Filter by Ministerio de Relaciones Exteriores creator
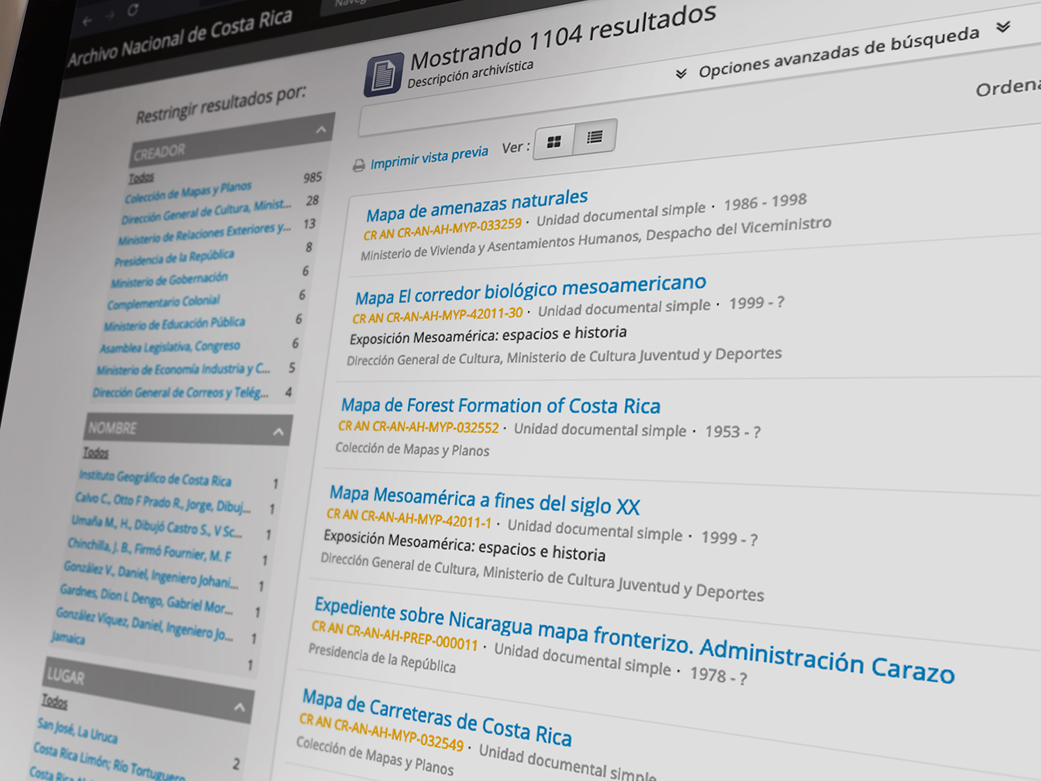1041x781 pixels. coord(204,234)
